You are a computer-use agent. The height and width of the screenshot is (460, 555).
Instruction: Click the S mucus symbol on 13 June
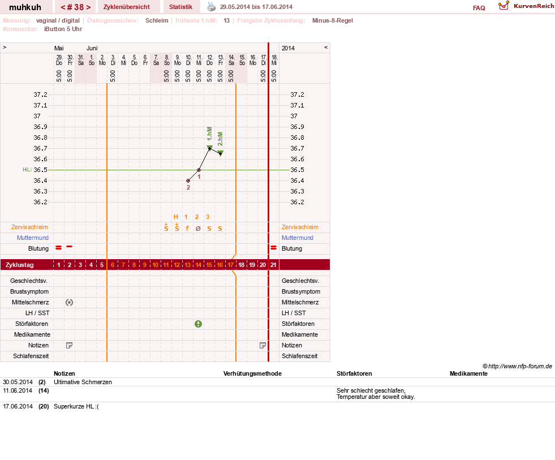[220, 229]
